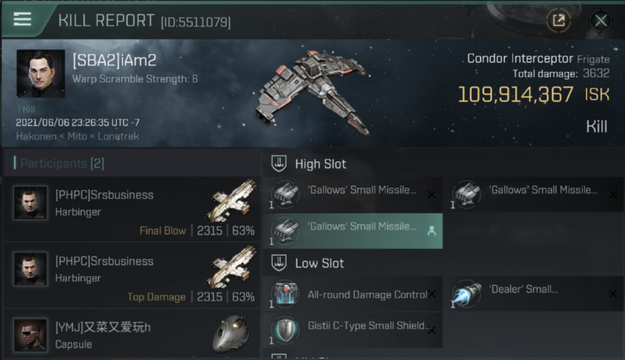Click the Capsule ship icon
The width and height of the screenshot is (625, 360).
(x=231, y=334)
